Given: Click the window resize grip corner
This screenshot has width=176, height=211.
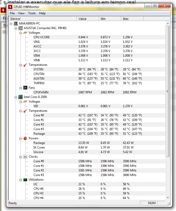Looking at the screenshot, I should pyautogui.click(x=169, y=203).
